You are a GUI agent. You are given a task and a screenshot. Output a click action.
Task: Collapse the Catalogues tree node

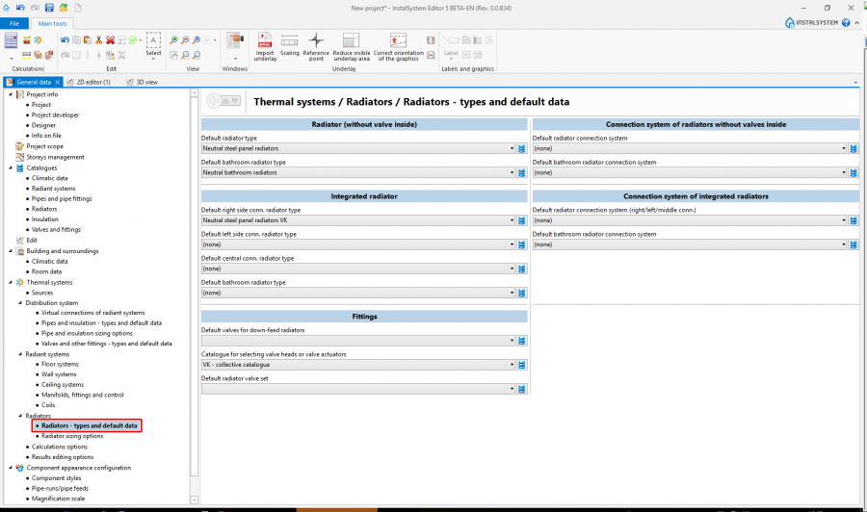point(11,167)
